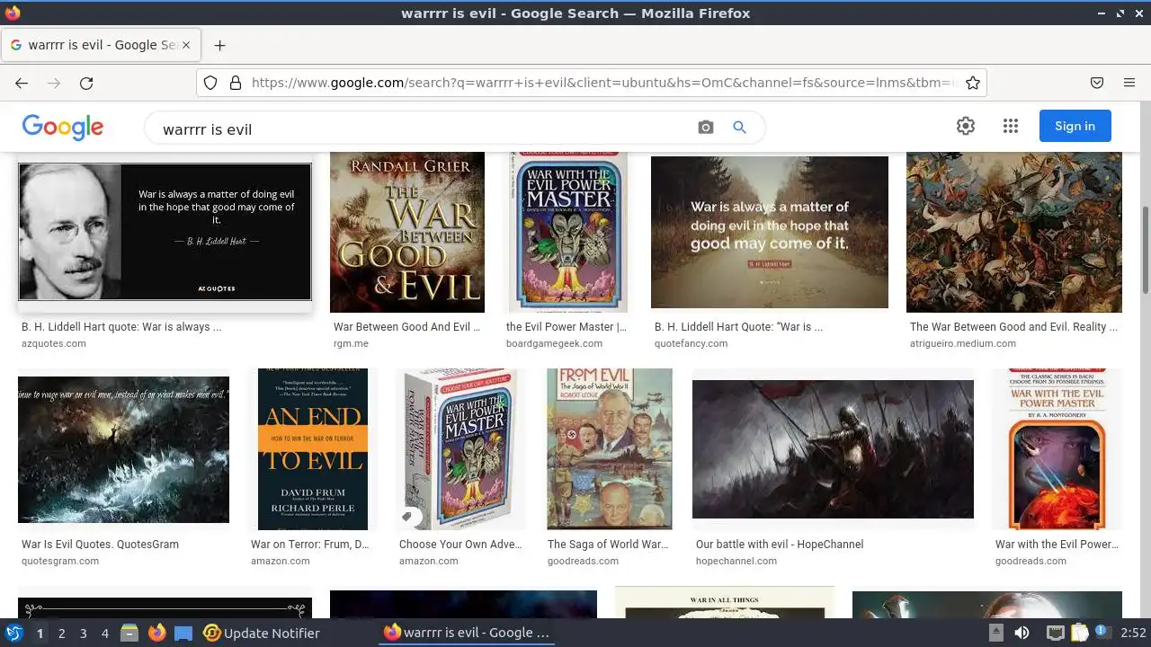Open the Firefox hamburger menu
Image resolution: width=1151 pixels, height=647 pixels.
(1129, 83)
